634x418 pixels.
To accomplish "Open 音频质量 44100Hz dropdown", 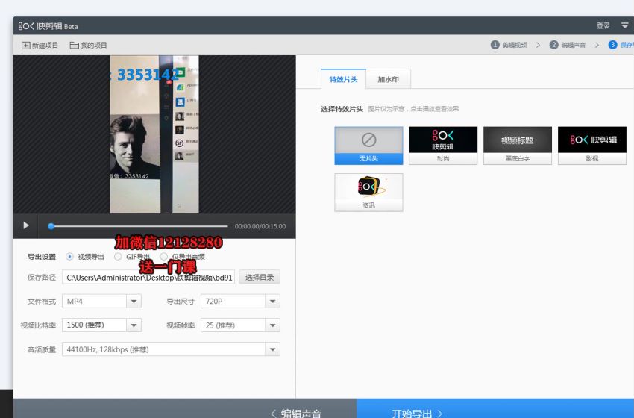I will click(x=171, y=349).
